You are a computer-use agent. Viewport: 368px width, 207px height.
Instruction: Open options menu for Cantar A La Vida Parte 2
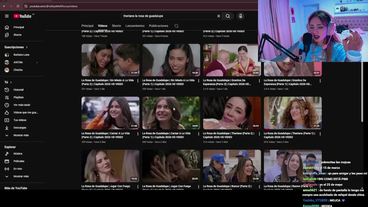click(x=138, y=134)
